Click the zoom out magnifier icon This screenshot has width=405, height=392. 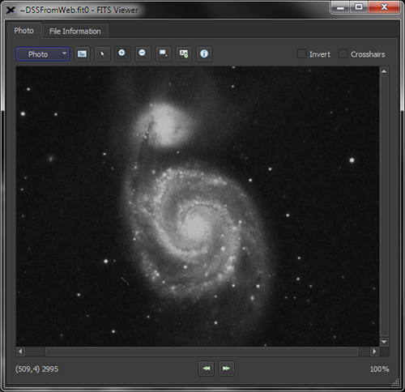point(143,54)
